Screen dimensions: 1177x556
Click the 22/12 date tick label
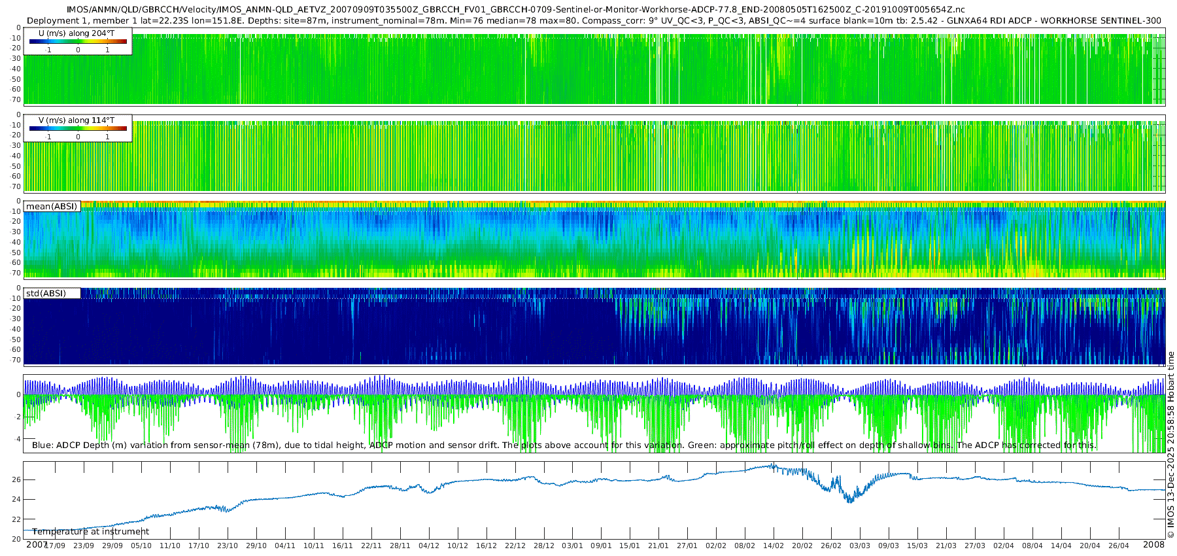[515, 546]
